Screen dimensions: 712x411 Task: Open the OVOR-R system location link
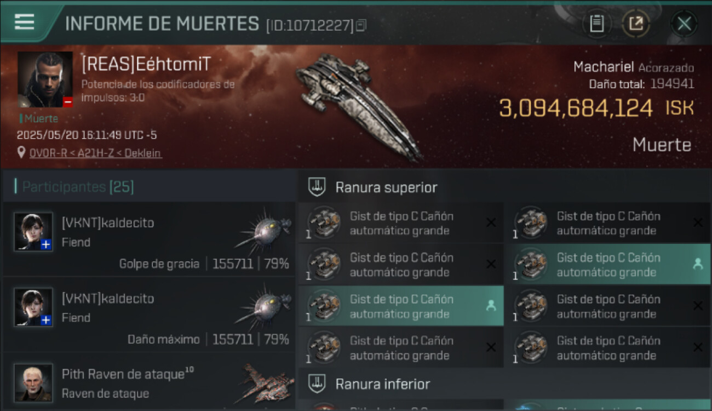[95, 153]
